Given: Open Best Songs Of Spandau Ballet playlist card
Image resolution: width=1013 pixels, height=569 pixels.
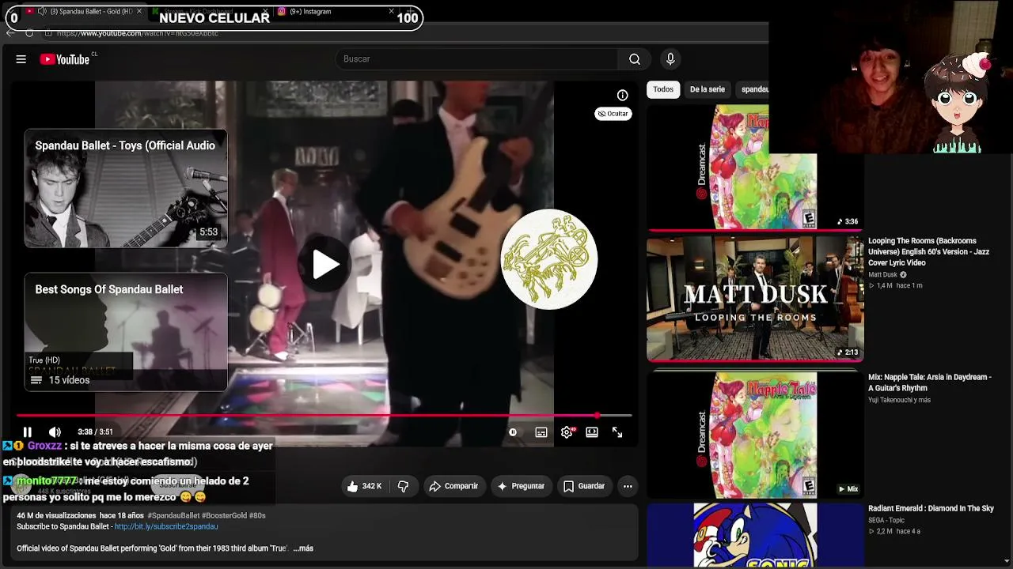Looking at the screenshot, I should pyautogui.click(x=126, y=332).
